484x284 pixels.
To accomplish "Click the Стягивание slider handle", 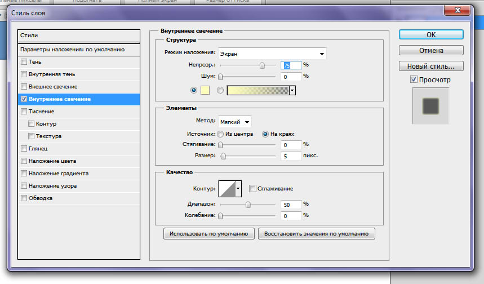I will (x=220, y=145).
